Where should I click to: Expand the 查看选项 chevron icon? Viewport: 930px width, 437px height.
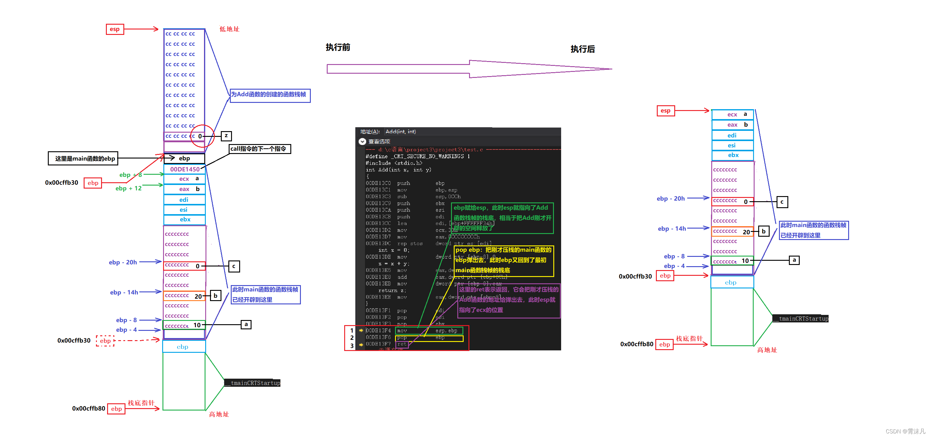362,141
